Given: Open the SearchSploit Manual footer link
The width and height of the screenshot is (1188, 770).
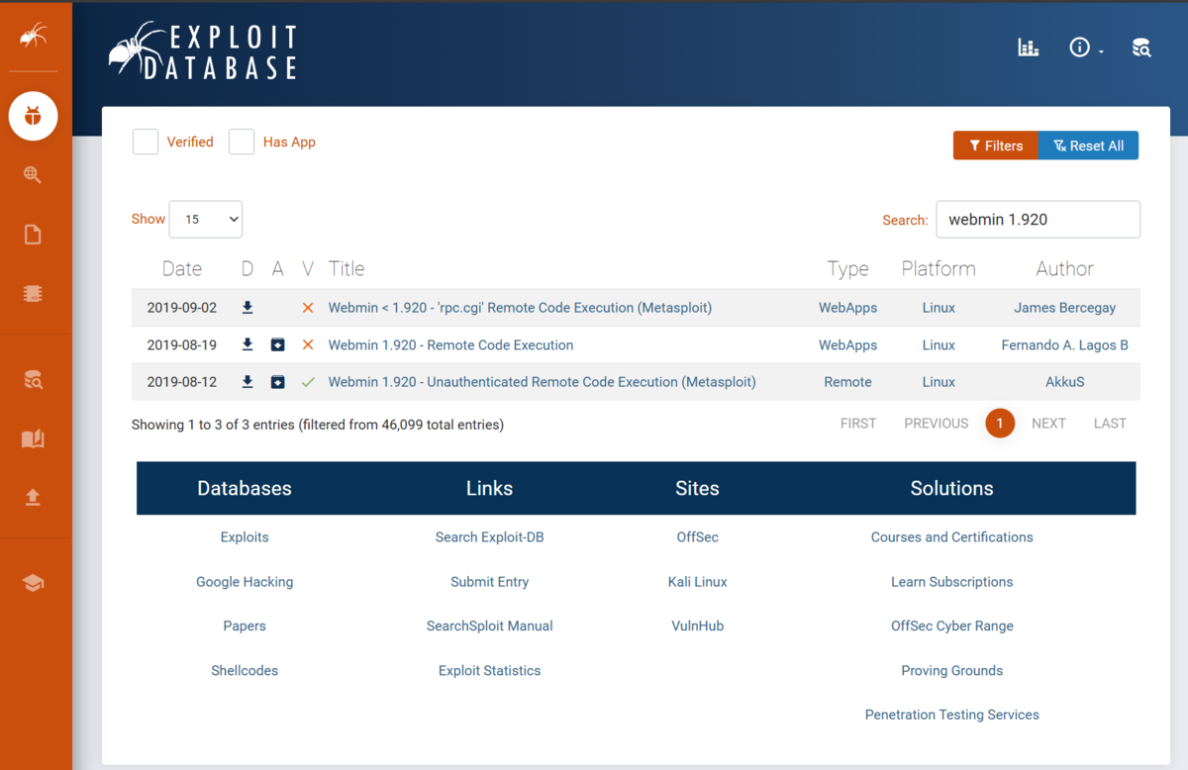Looking at the screenshot, I should click(490, 626).
